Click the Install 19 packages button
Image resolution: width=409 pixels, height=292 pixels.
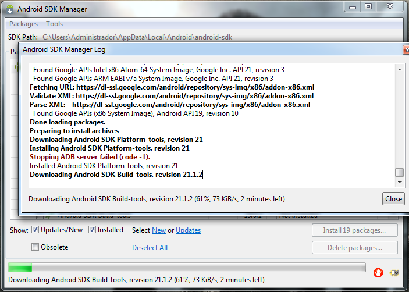click(x=354, y=230)
